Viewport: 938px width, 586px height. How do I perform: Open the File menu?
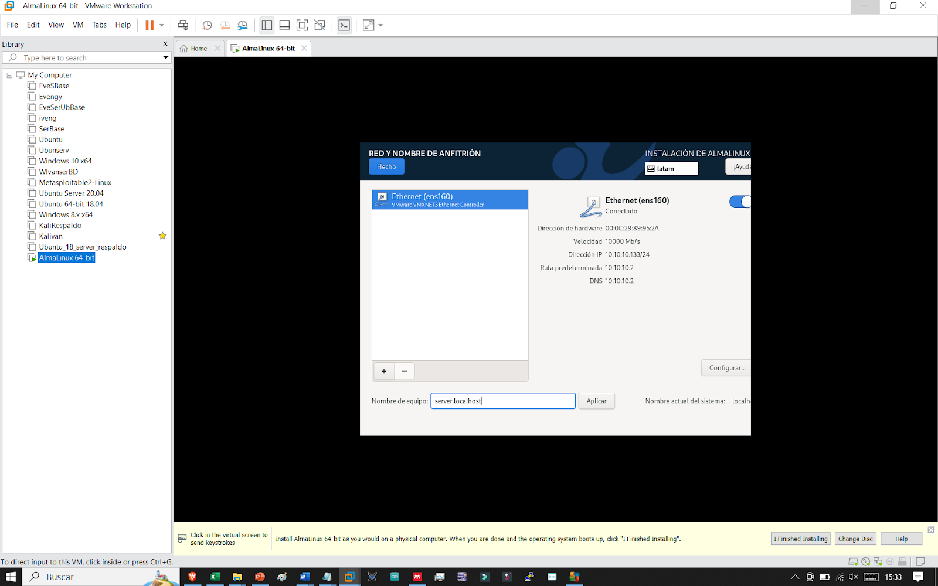coord(12,25)
